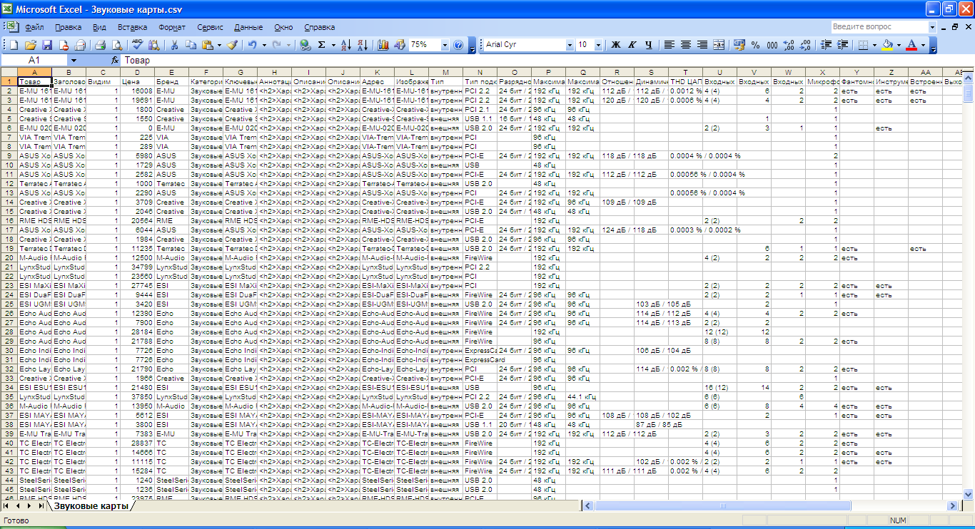
Task: Merge and center cells
Action: point(719,45)
